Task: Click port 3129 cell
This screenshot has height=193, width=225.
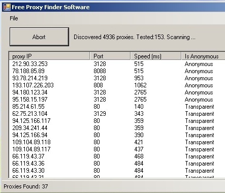Action: (x=100, y=114)
